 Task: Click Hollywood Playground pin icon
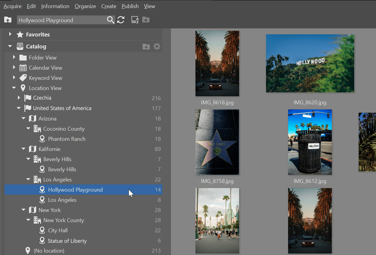[42, 190]
